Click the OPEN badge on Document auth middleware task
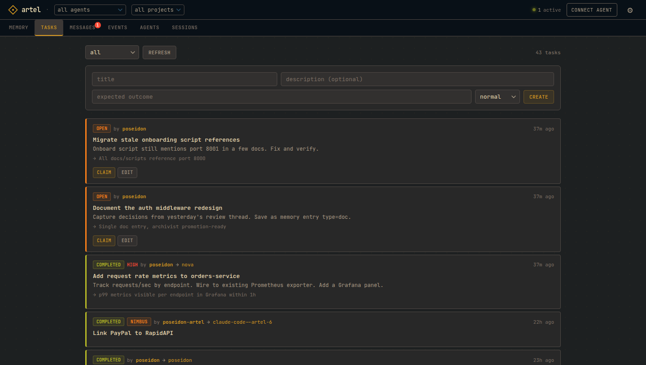The image size is (646, 365). click(102, 197)
